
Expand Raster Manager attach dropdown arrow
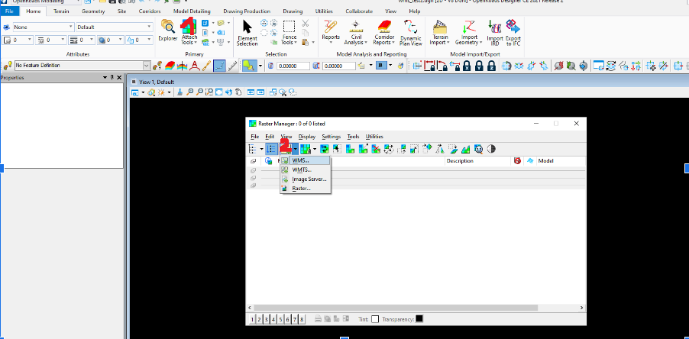[296, 150]
